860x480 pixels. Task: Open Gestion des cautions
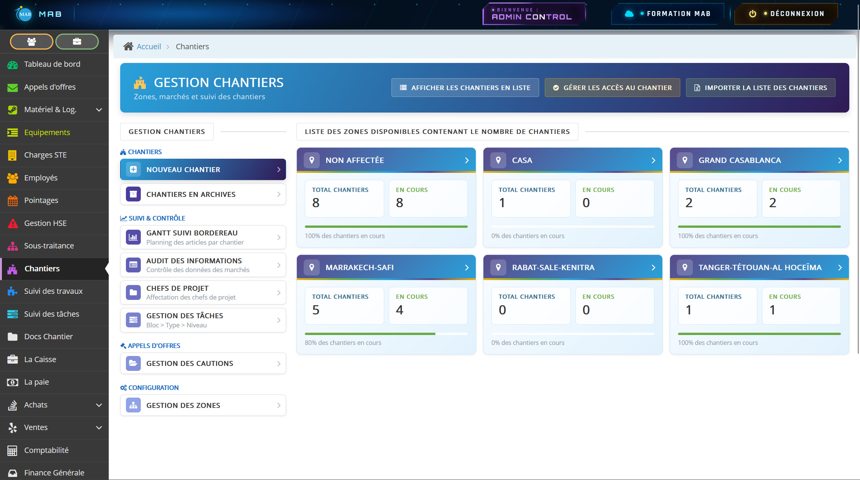(203, 364)
